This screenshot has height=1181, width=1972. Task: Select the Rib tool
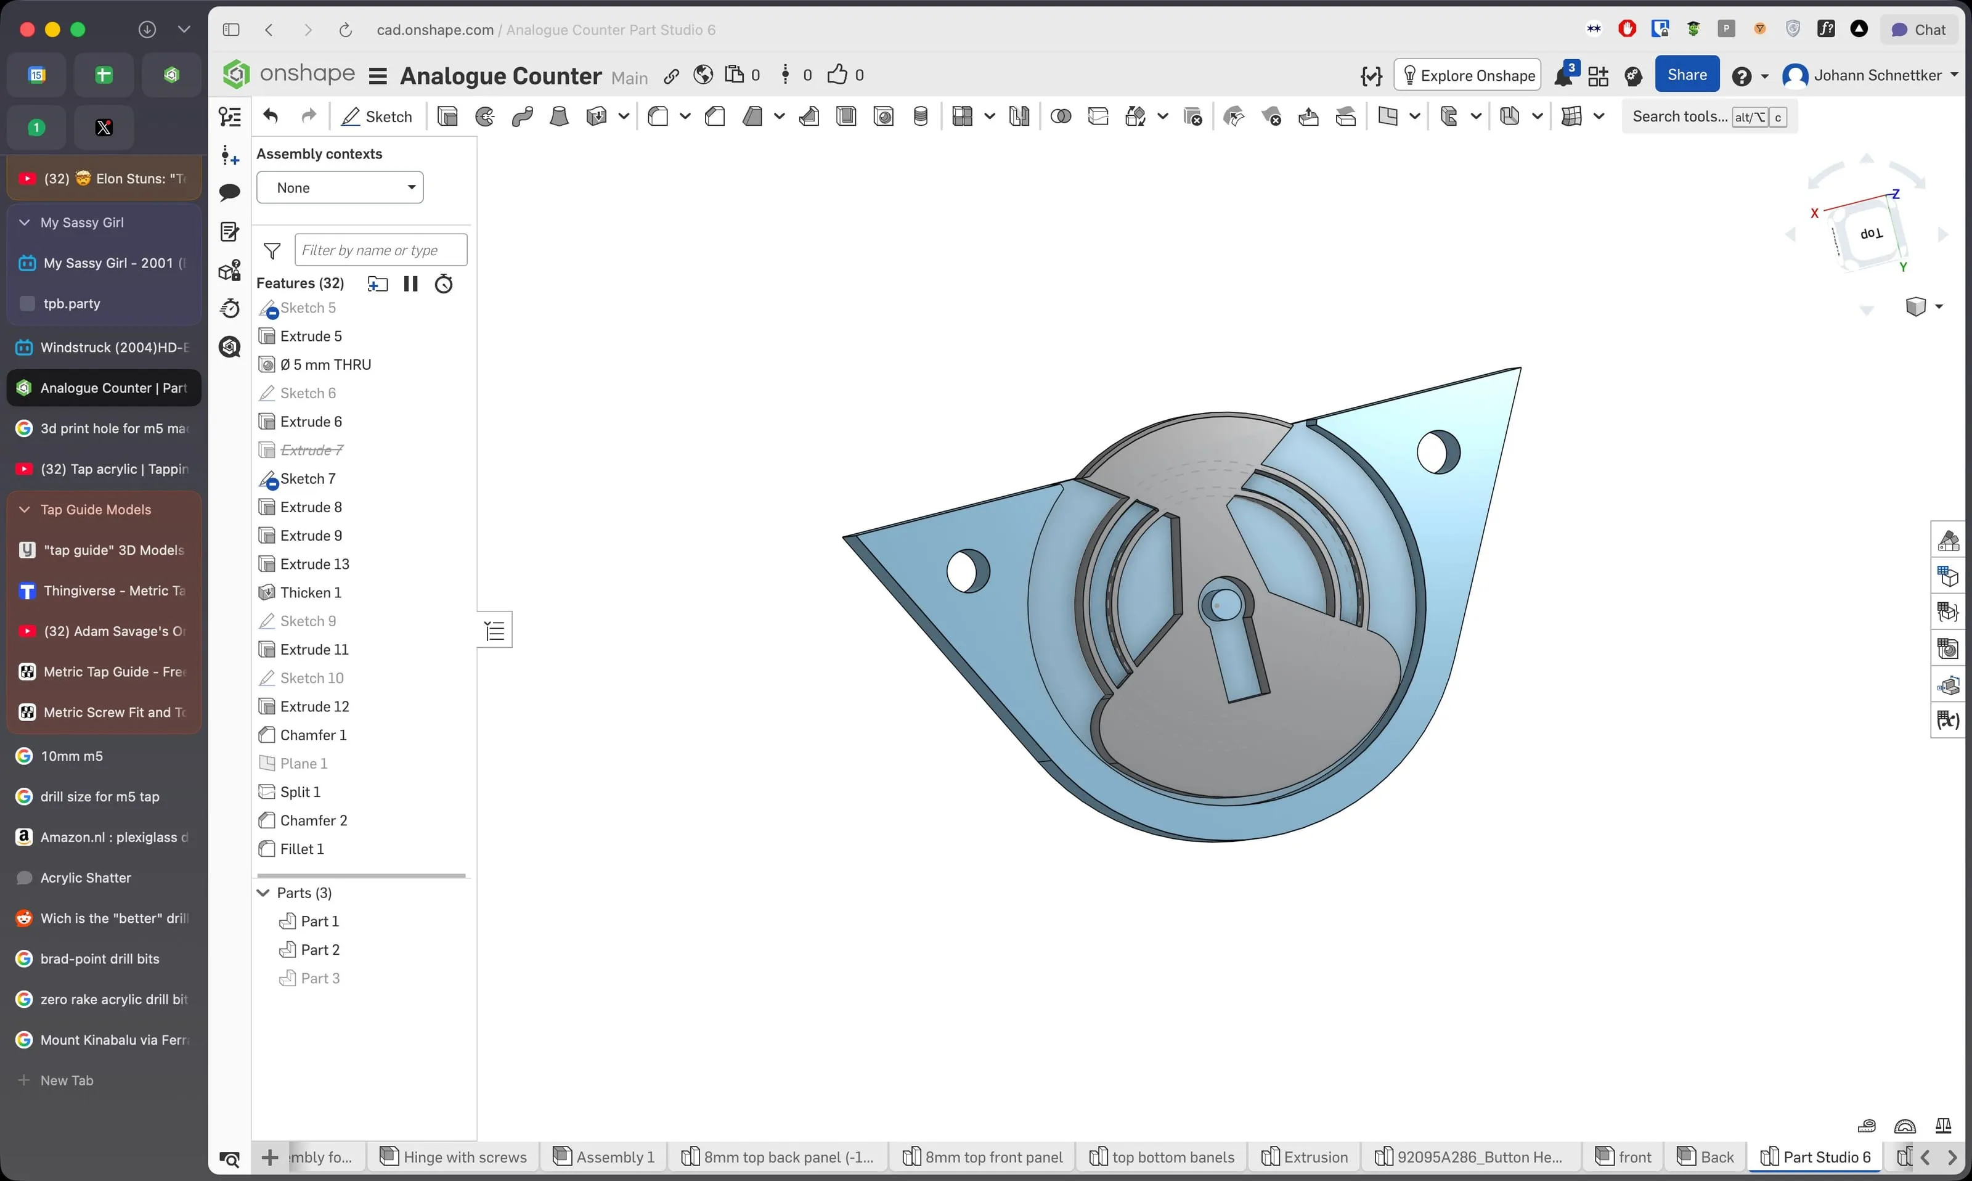click(x=809, y=117)
